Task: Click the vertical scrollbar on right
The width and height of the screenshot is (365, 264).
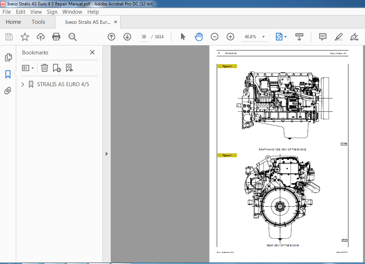Action: (364, 154)
